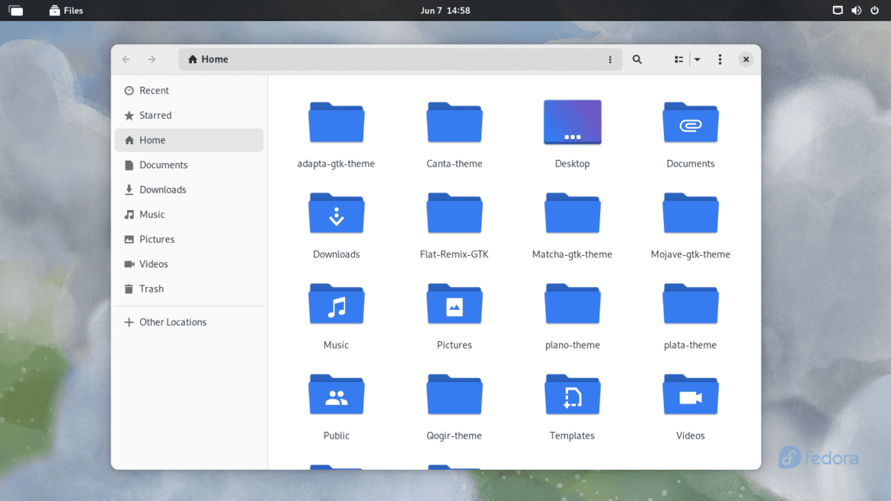The image size is (891, 501).
Task: Click the power icon in top bar
Action: 875,10
